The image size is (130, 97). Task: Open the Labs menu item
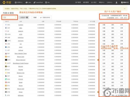pyautogui.click(x=28, y=3)
